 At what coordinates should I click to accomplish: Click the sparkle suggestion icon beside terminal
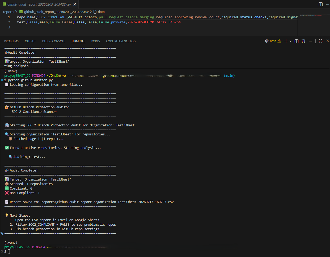(2, 233)
